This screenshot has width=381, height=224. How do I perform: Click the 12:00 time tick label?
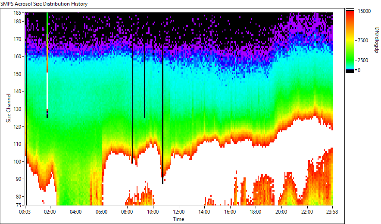[178, 212]
